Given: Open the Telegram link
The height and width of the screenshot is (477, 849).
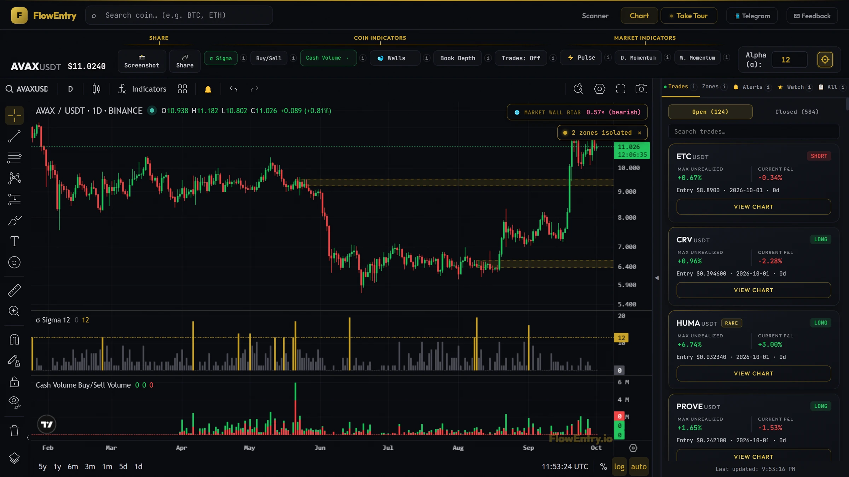Looking at the screenshot, I should tap(752, 16).
